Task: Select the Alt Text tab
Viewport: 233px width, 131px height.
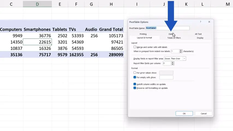Action: (198, 34)
